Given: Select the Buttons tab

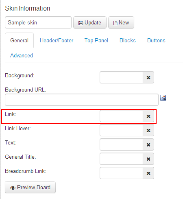Looking at the screenshot, I should click(156, 40).
